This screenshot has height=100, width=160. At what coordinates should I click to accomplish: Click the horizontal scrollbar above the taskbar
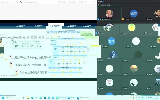pyautogui.click(x=8, y=95)
